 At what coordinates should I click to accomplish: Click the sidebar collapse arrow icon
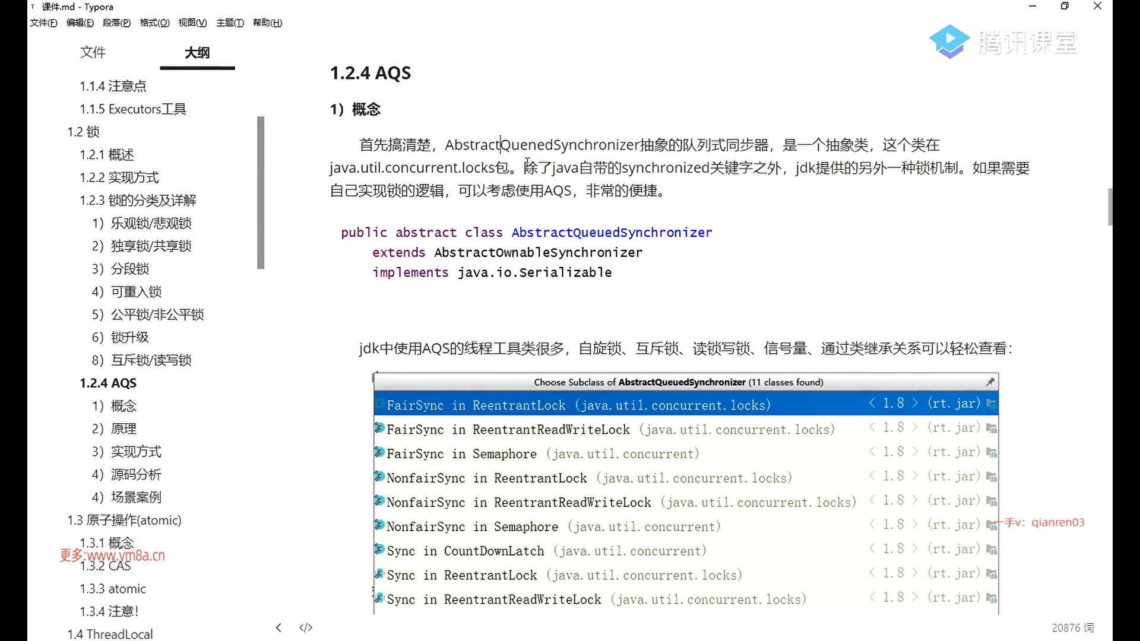278,627
